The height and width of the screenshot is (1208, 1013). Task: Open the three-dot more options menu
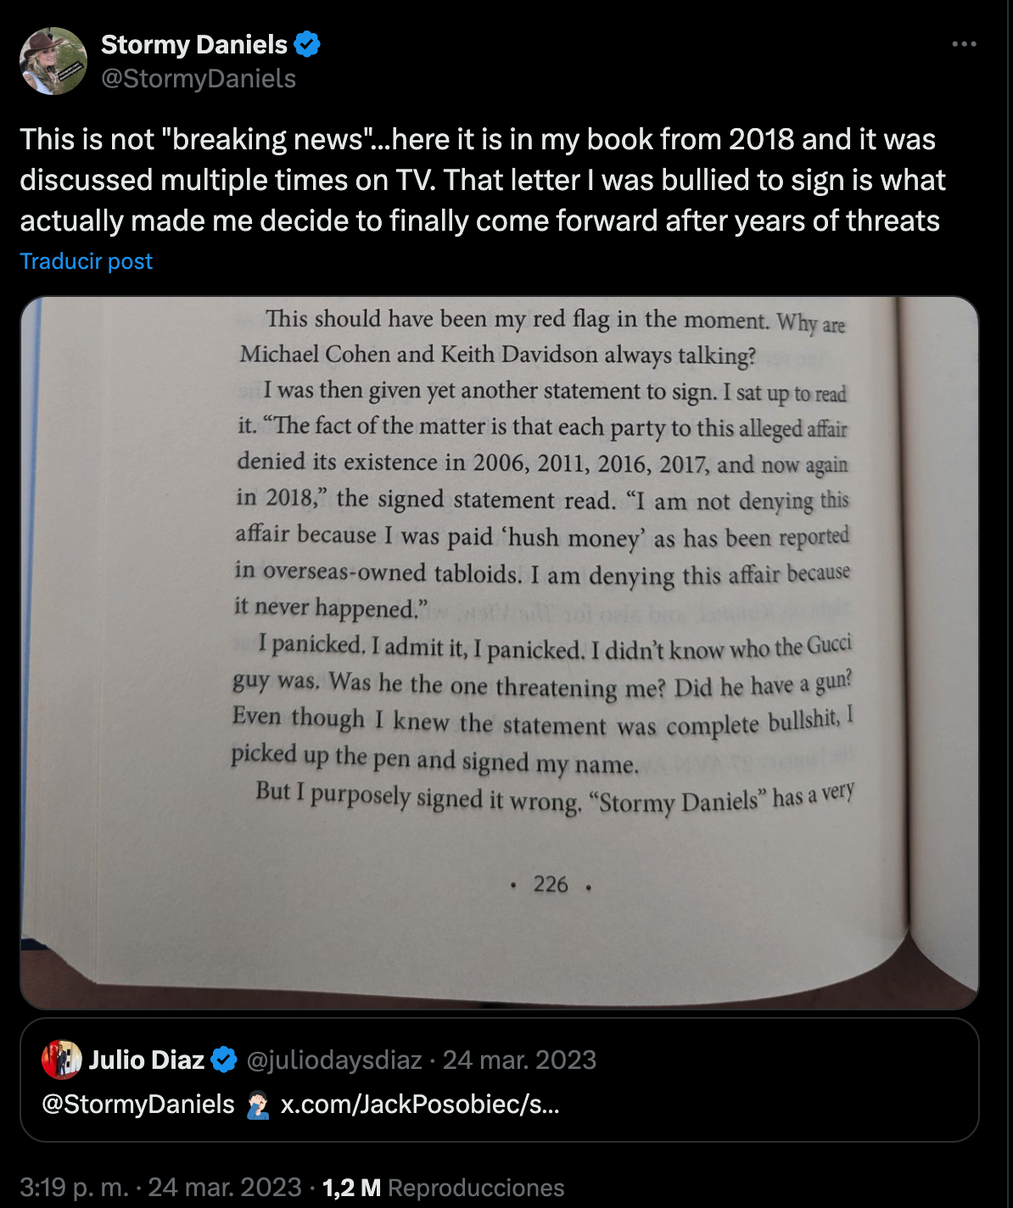pos(964,44)
